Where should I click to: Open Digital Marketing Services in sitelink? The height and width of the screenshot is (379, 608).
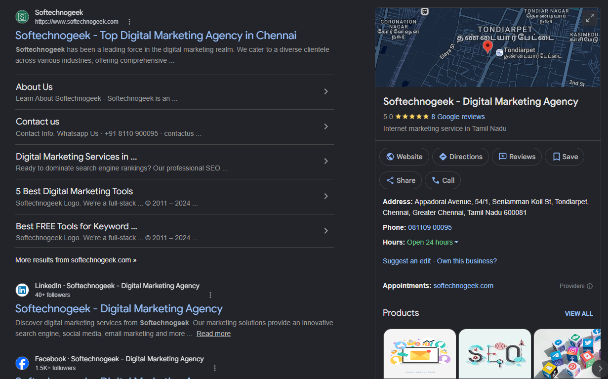76,157
